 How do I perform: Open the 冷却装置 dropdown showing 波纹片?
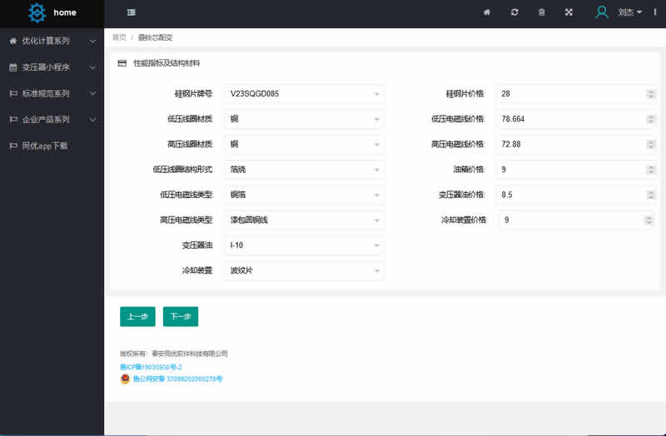click(305, 270)
